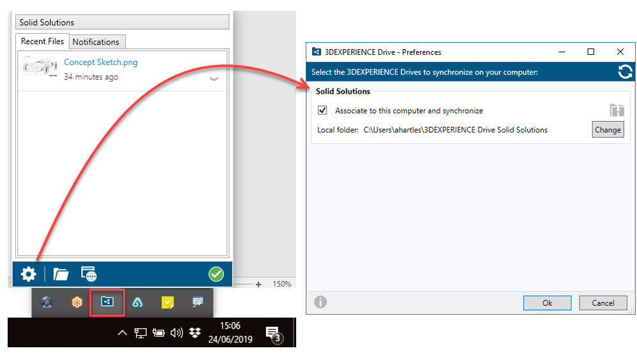Toggle Associate to this computer and synchronize
Screen dimensions: 637x353
point(322,110)
